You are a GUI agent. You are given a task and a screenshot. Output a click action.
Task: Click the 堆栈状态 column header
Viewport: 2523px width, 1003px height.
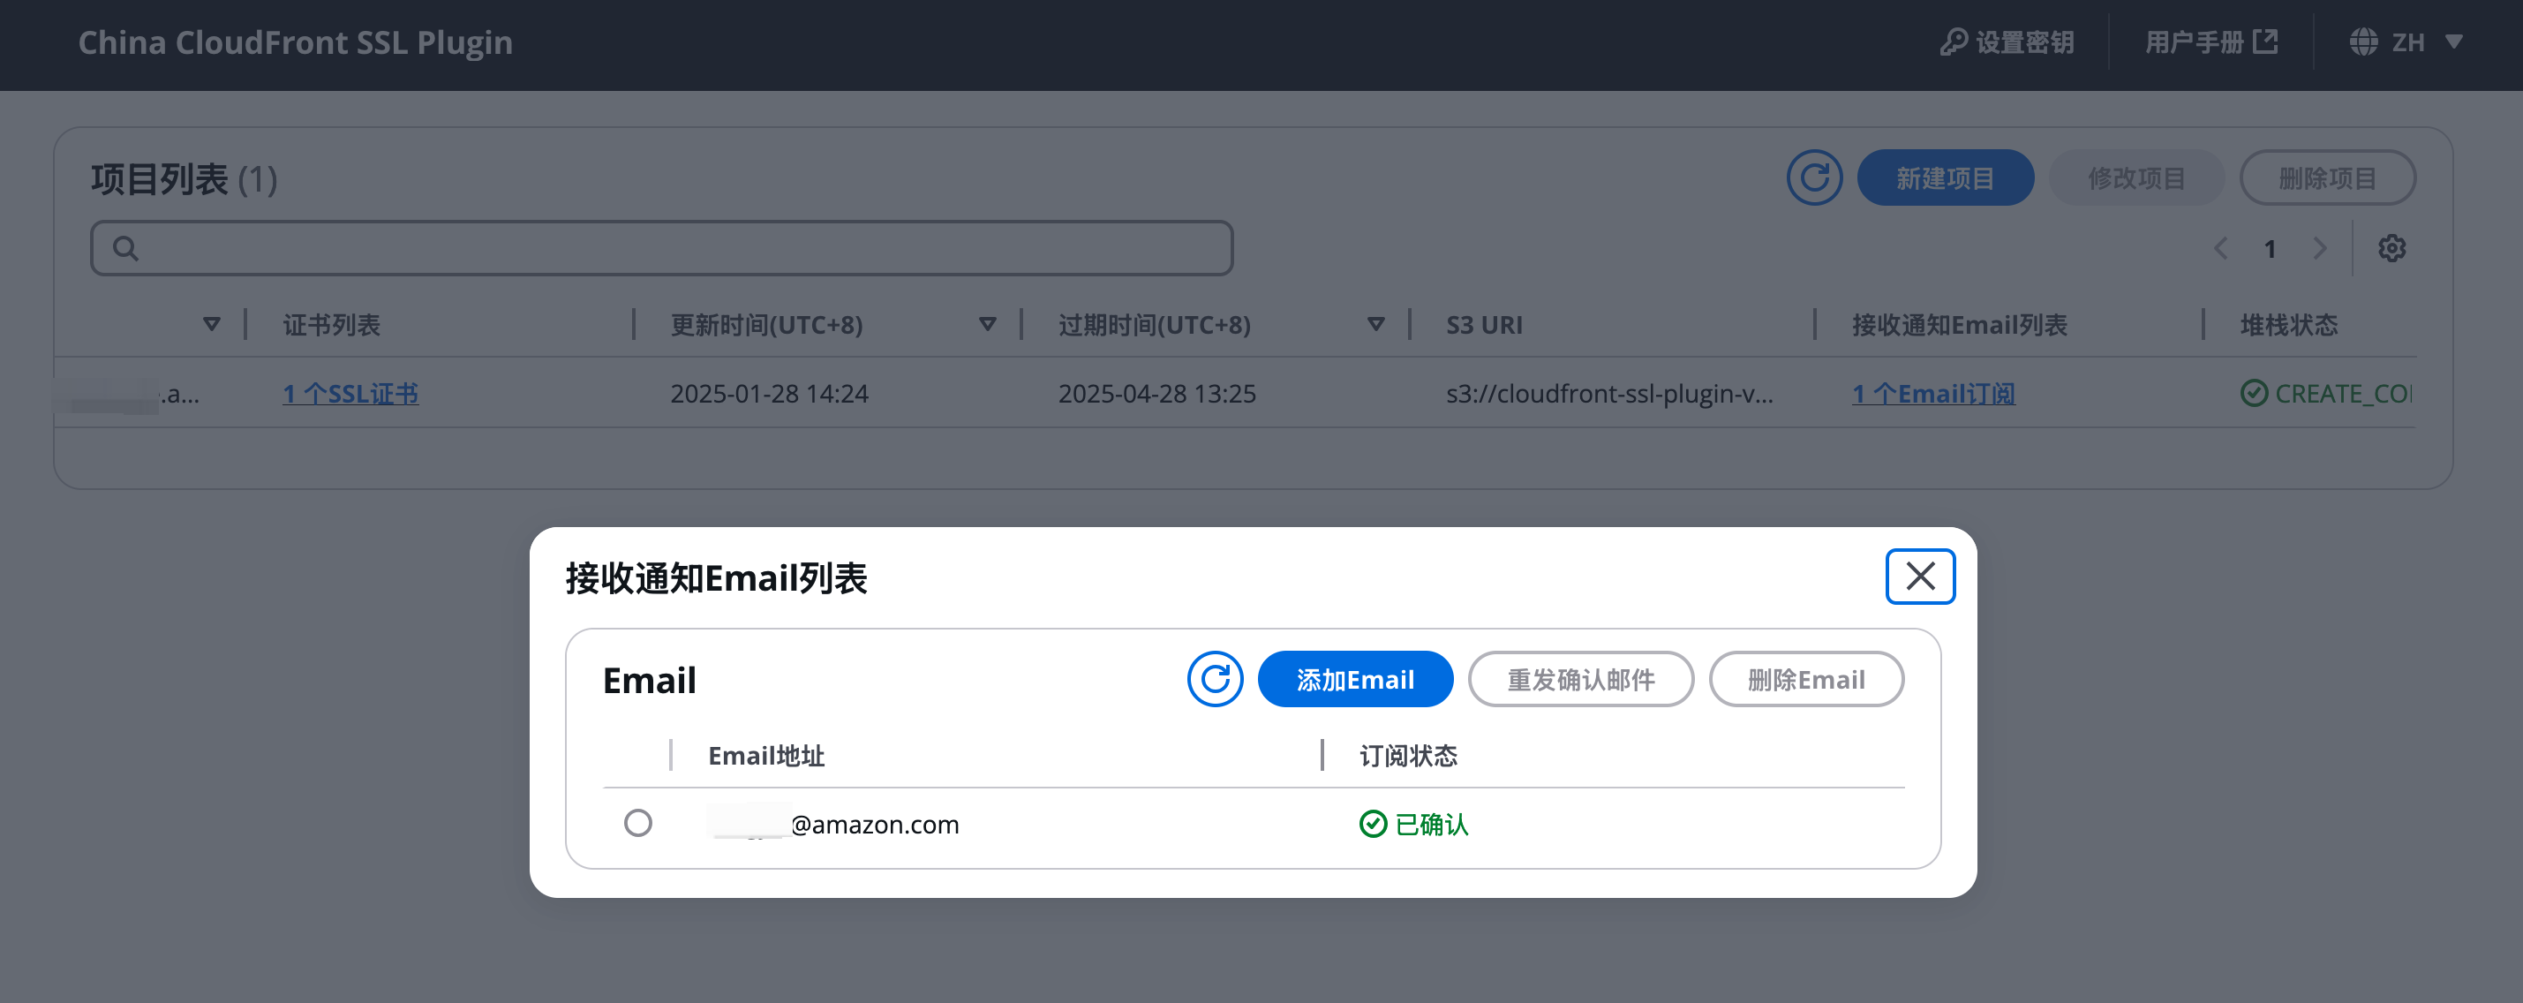click(2289, 324)
